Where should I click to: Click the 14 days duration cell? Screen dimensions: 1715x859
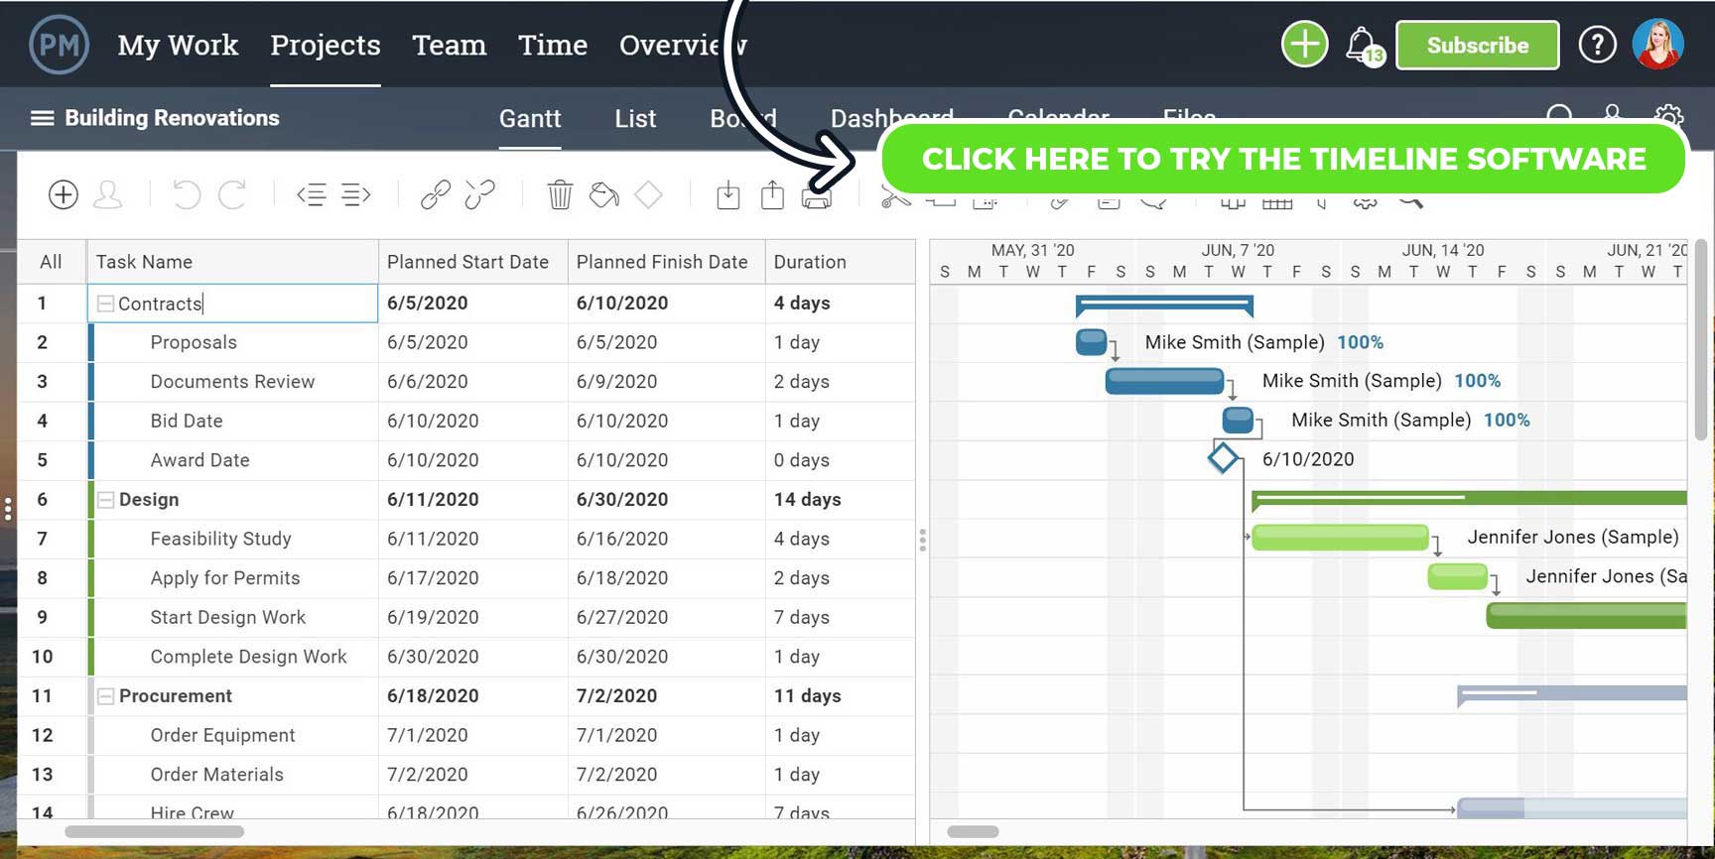click(840, 500)
